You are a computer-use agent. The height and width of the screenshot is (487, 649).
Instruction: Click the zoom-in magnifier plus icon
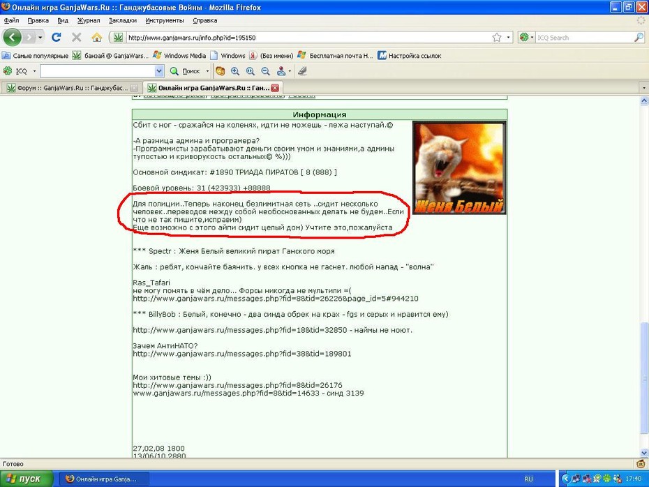pos(235,71)
